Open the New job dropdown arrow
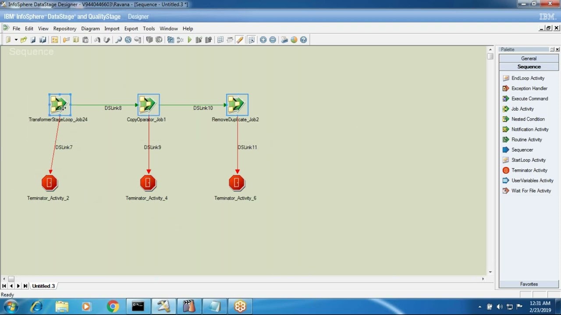Screen dimensions: 561x315 tap(16, 40)
